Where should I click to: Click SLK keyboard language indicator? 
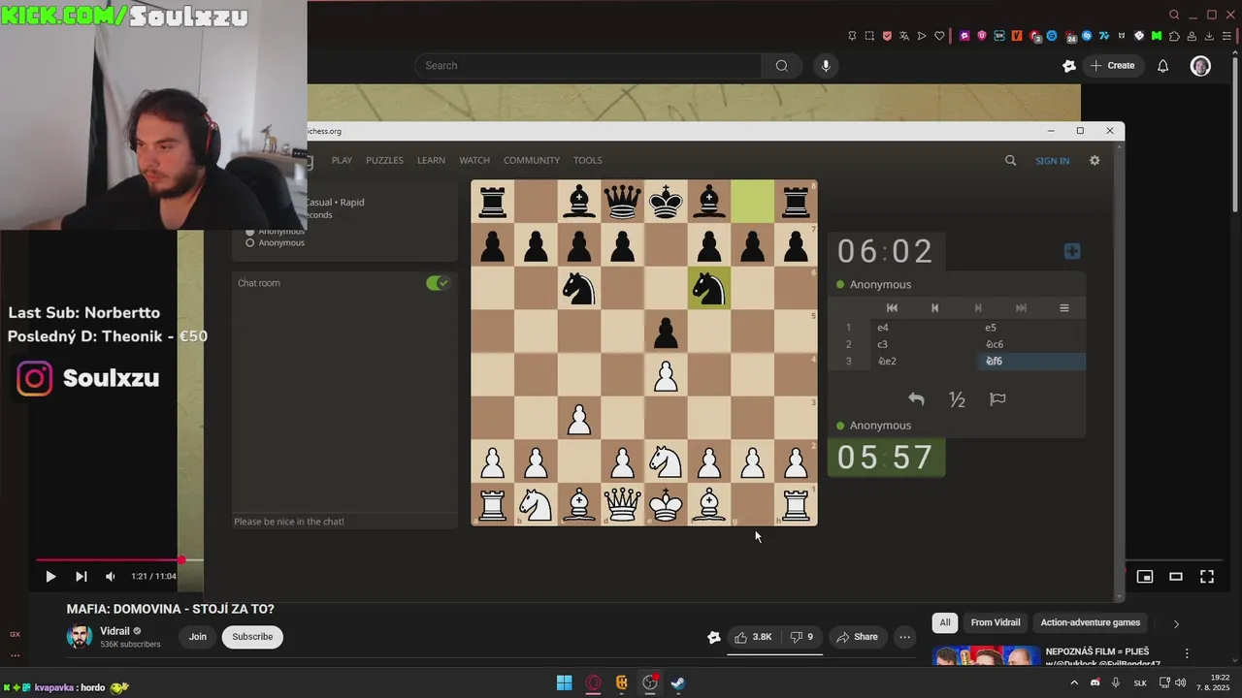point(1140,683)
